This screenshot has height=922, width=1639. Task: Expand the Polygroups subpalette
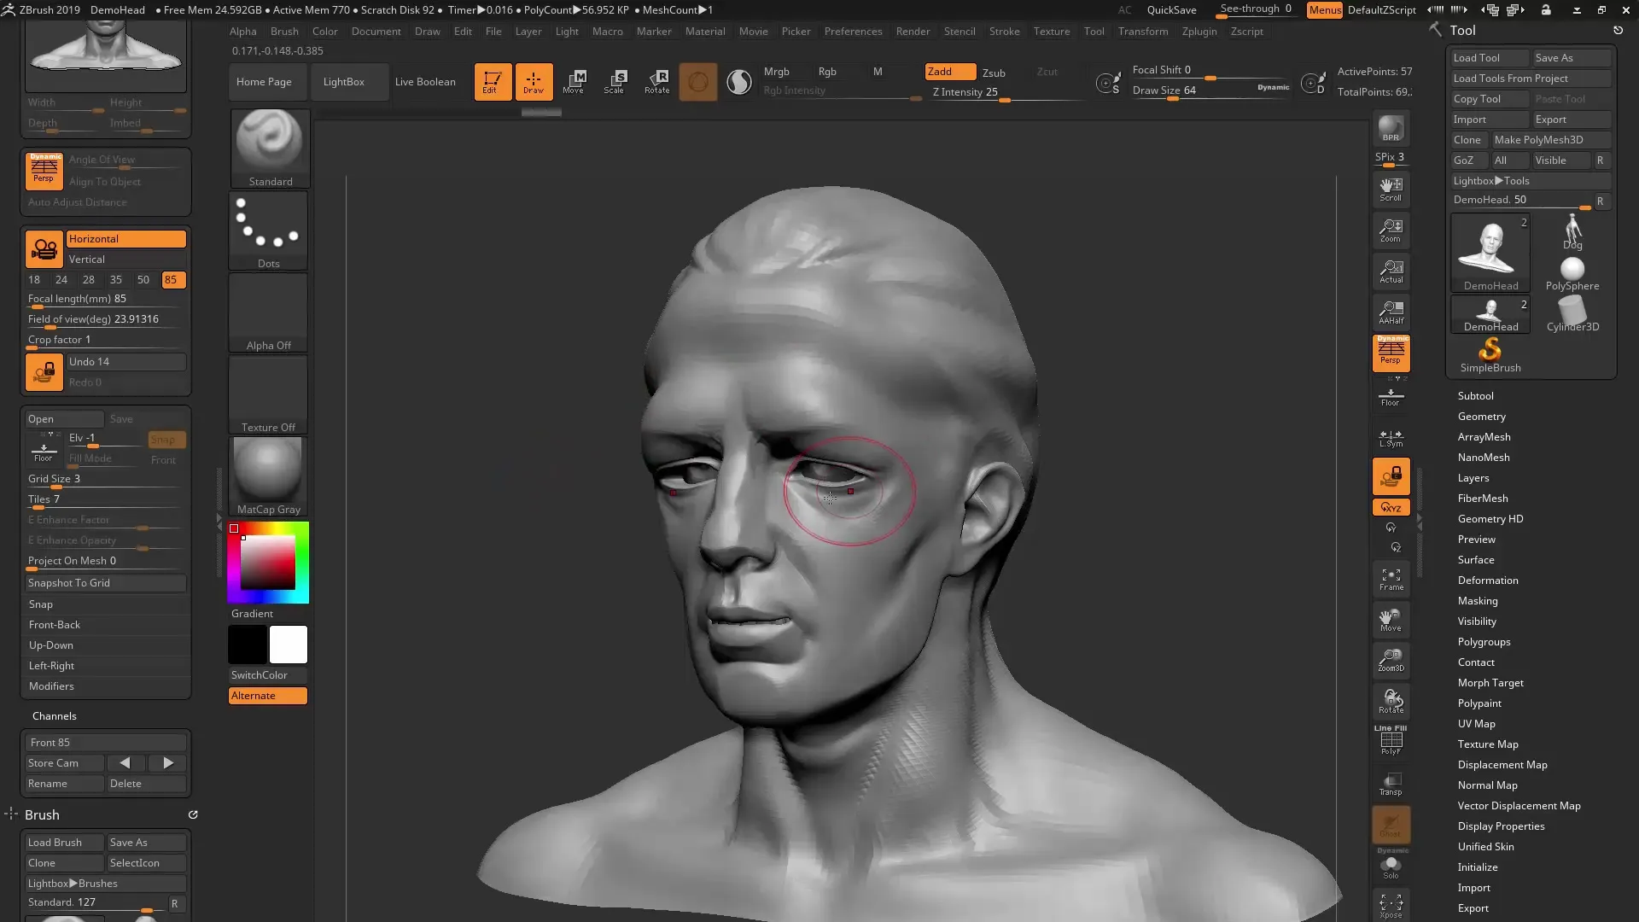point(1484,642)
